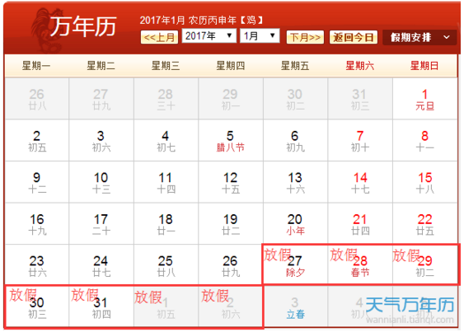Select January 9 十二

tap(37, 182)
